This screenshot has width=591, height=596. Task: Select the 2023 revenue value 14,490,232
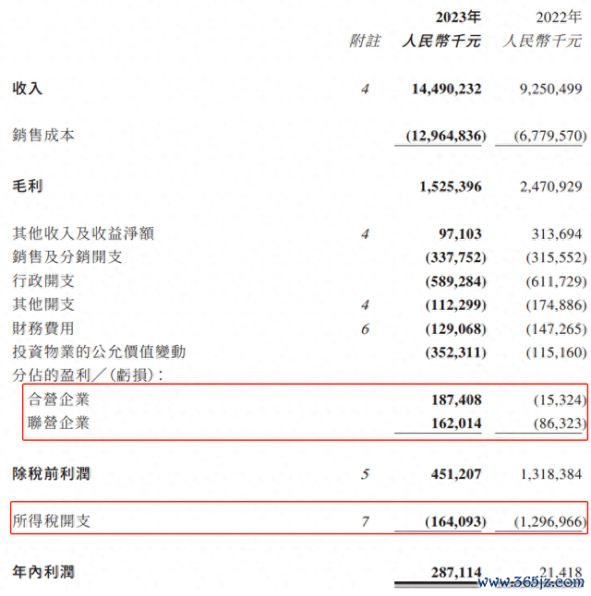[x=447, y=89]
